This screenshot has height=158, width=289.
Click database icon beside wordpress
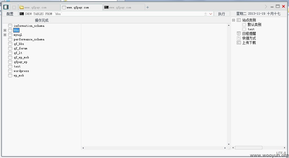[10, 71]
